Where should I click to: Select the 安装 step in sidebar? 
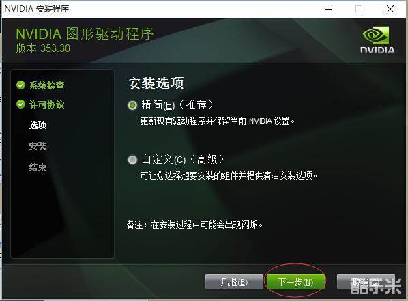(x=38, y=146)
